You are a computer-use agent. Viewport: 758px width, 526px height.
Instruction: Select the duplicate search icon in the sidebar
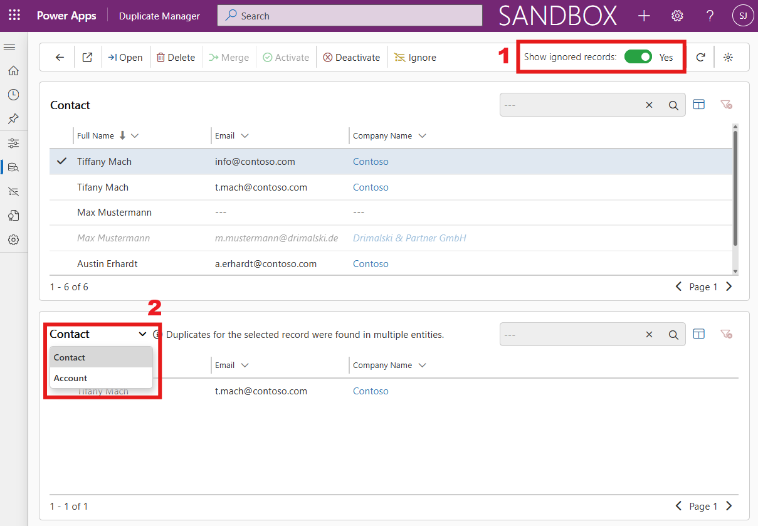(13, 167)
